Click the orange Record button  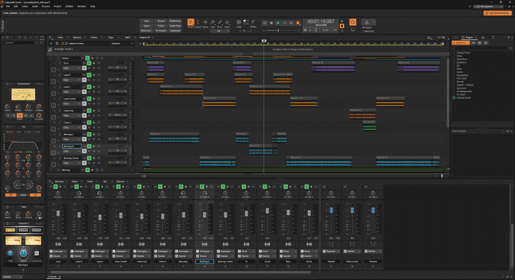coord(297,23)
